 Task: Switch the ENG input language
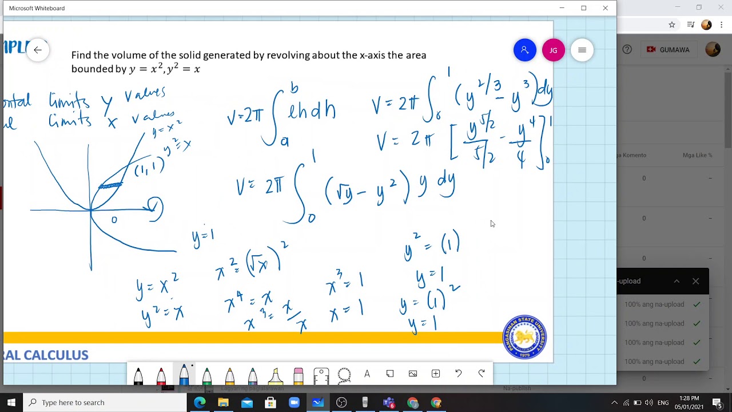point(663,403)
